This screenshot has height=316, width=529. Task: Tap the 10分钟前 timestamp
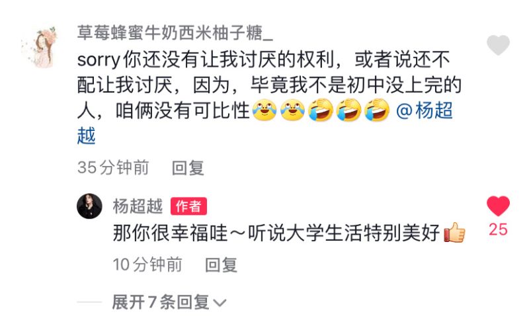[147, 264]
